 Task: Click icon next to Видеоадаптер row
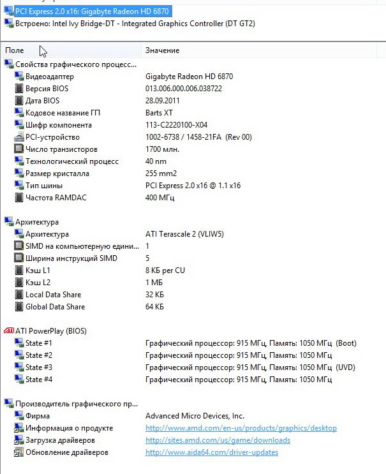[x=19, y=76]
